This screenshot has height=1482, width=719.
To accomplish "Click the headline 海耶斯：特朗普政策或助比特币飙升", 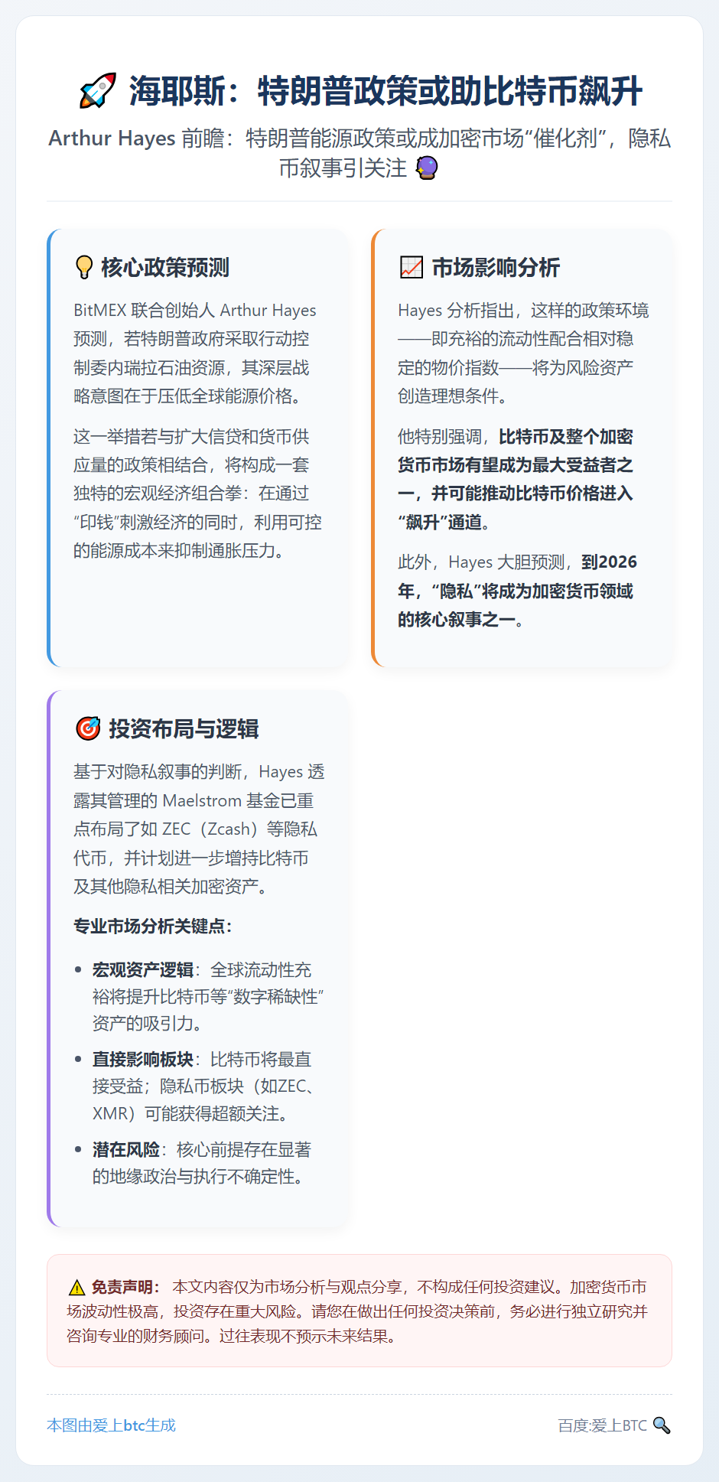I will click(x=386, y=91).
